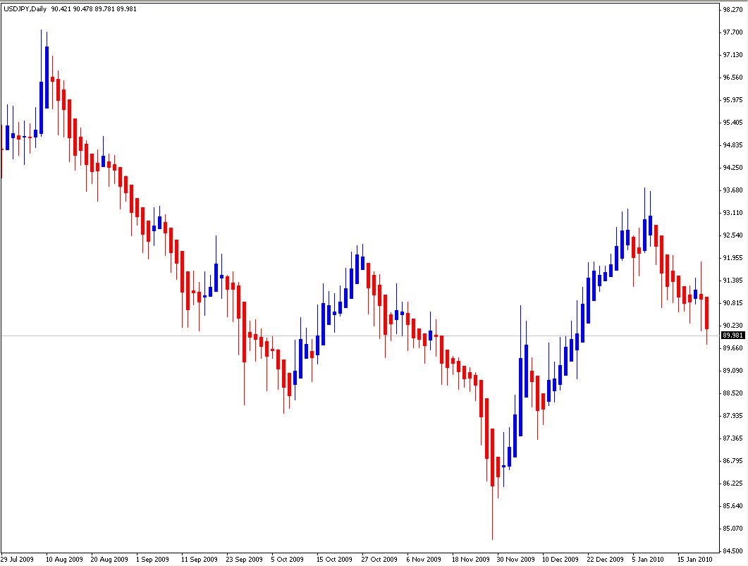Click the 90.815 price axis label

coord(732,303)
